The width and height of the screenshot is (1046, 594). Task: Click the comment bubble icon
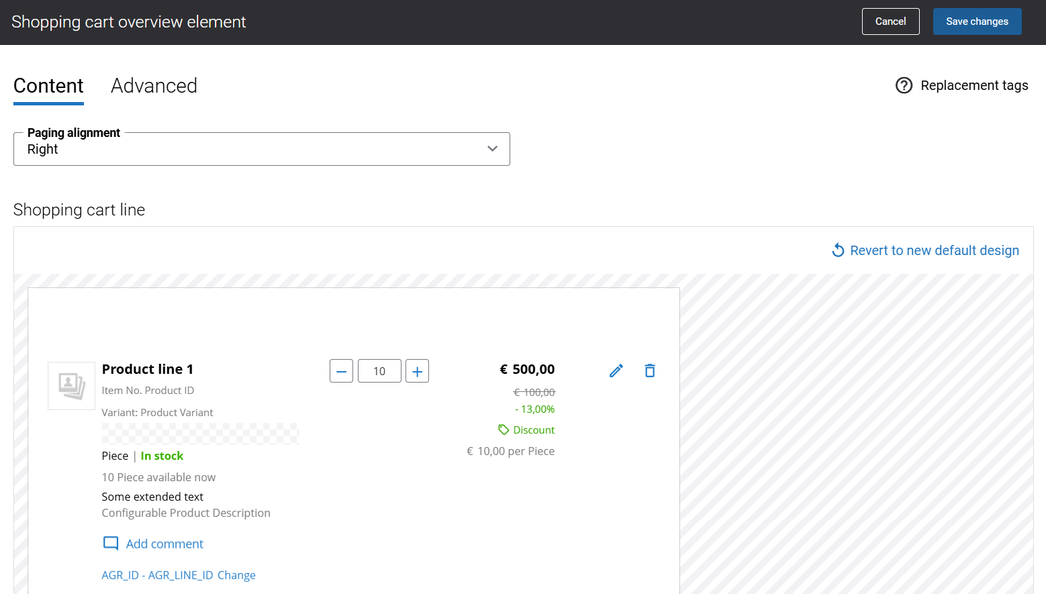tap(111, 544)
